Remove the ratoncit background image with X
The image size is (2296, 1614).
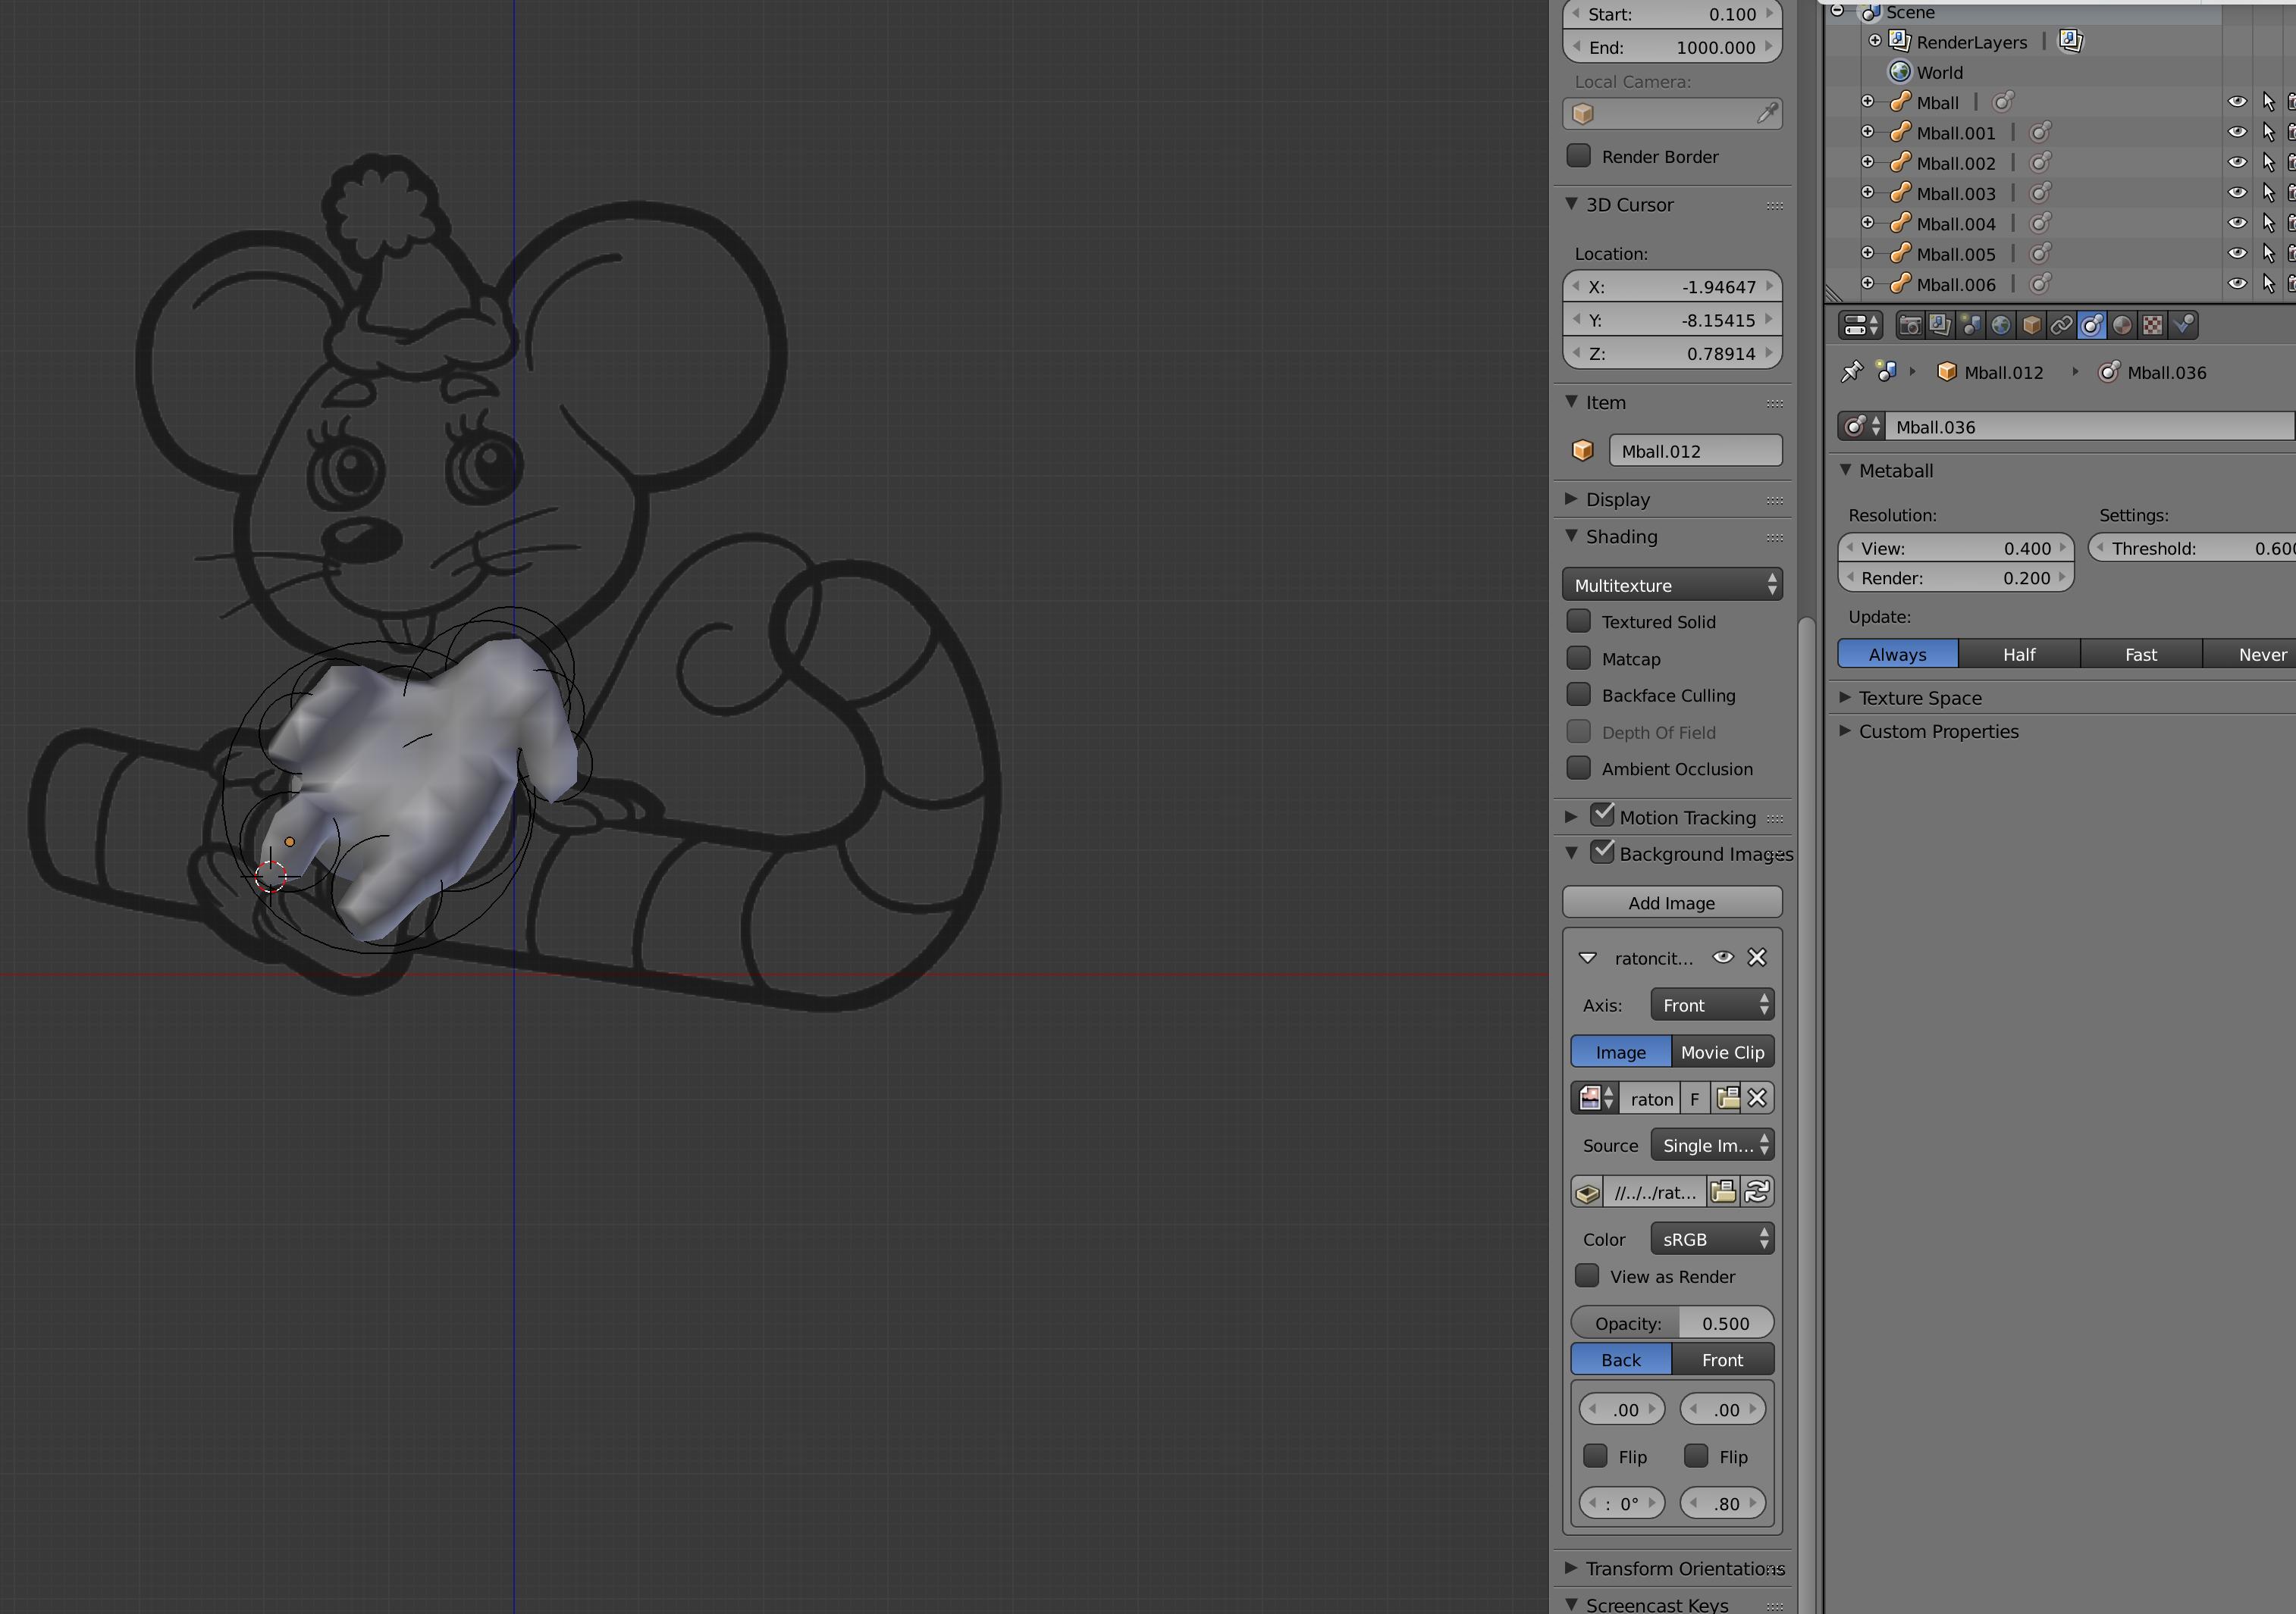(x=1757, y=957)
